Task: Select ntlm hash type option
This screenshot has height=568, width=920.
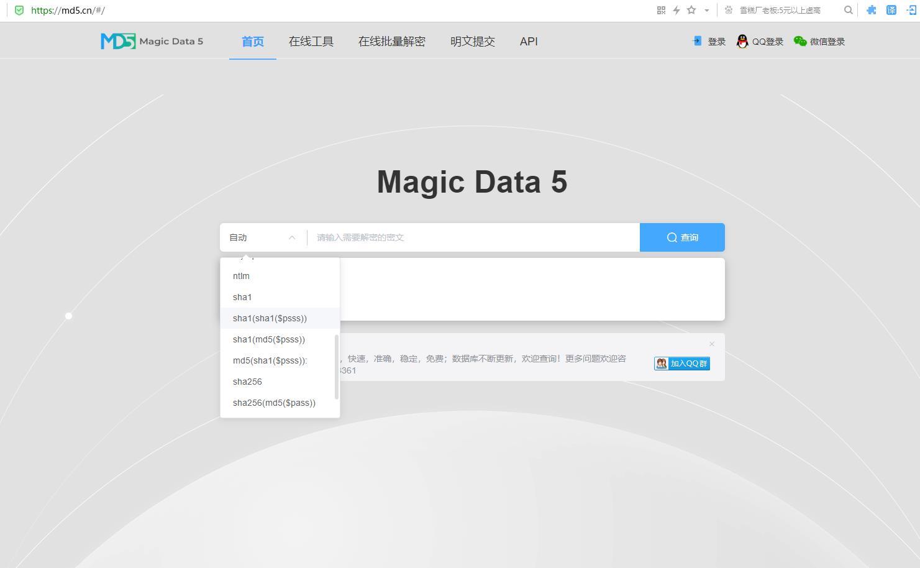Action: coord(241,276)
